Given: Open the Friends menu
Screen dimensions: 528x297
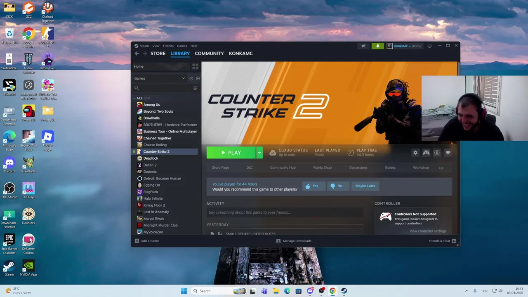Looking at the screenshot, I should point(168,46).
